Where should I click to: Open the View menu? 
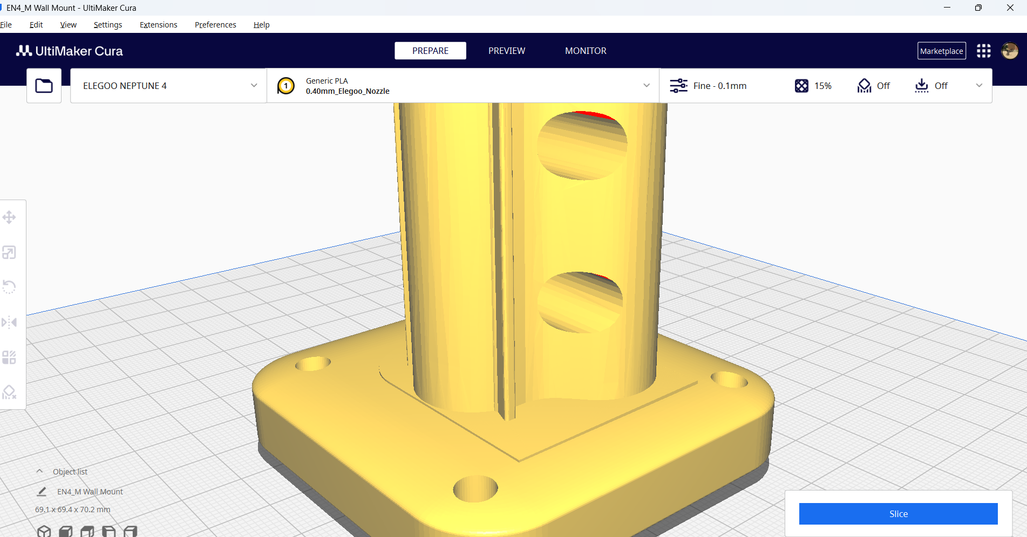(x=69, y=25)
